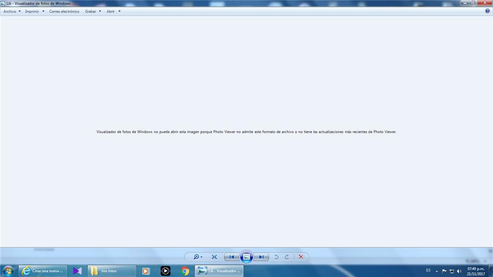Click the blue help question mark icon
Image resolution: width=493 pixels, height=277 pixels.
[487, 11]
